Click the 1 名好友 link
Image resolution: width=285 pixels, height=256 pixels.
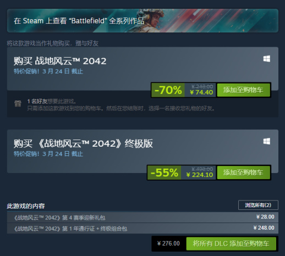[x=37, y=101]
